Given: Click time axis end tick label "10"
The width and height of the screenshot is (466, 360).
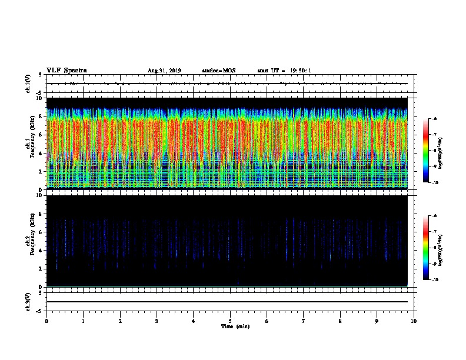Looking at the screenshot, I should point(414,321).
